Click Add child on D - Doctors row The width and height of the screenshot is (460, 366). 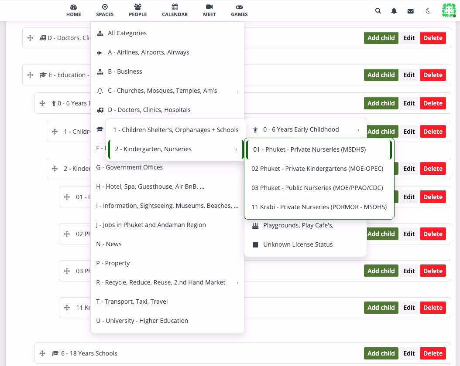click(x=381, y=38)
